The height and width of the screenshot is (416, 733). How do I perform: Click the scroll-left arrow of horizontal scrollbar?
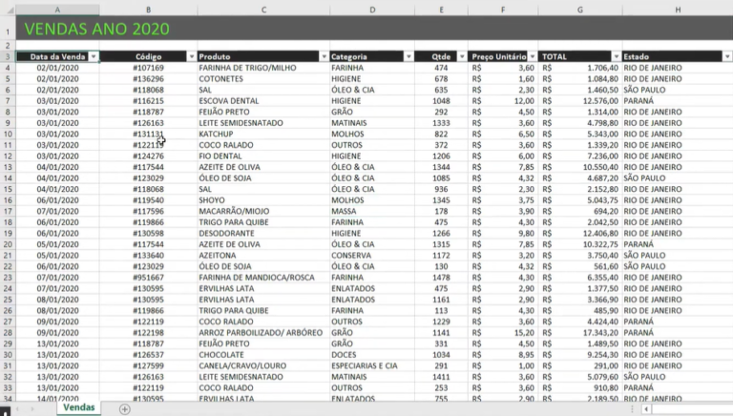point(646,408)
